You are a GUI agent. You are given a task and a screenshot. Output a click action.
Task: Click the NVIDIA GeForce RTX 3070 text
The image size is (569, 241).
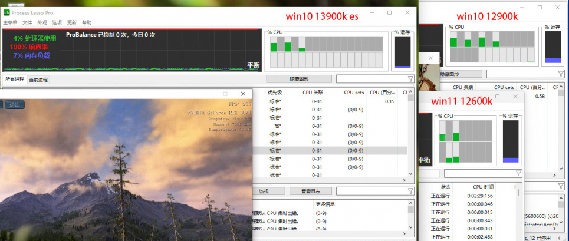pyautogui.click(x=219, y=113)
